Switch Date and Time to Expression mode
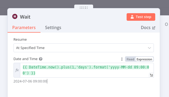Viewport: 169px width, 97px height. (144, 59)
